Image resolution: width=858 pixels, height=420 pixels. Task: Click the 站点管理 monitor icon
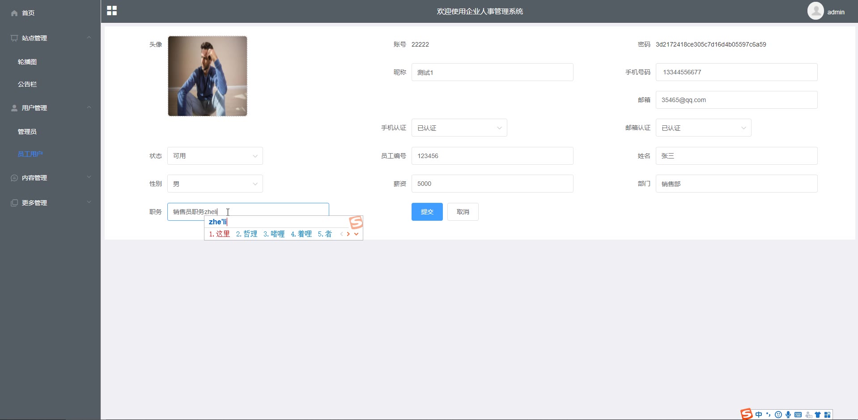(x=14, y=38)
